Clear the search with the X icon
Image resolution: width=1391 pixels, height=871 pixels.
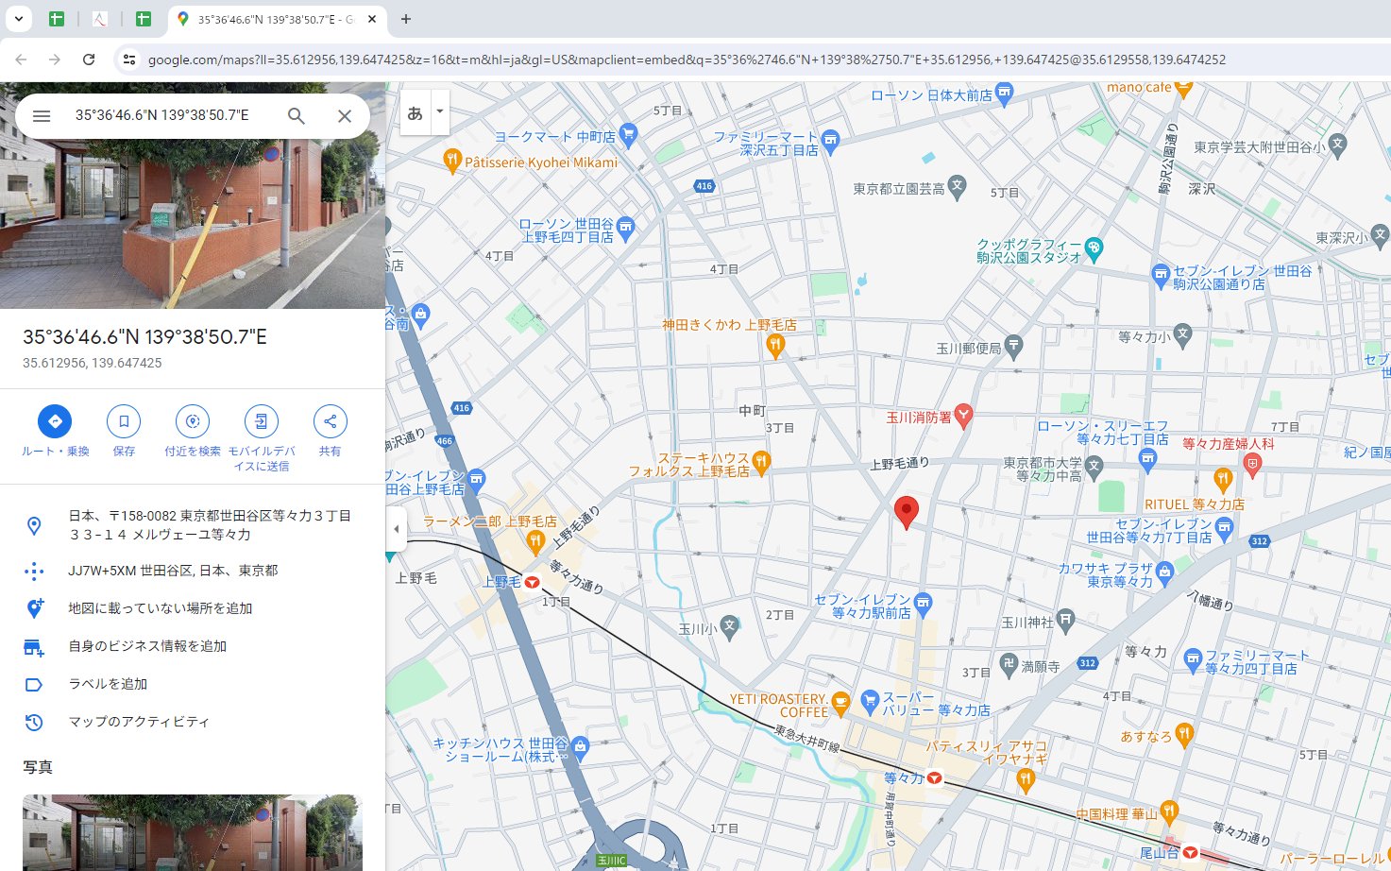coord(345,116)
